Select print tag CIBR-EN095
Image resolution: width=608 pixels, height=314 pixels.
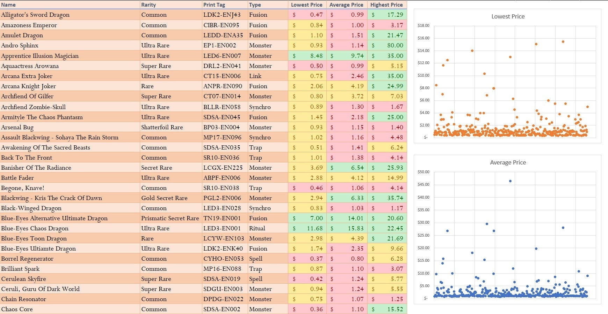tap(225, 25)
